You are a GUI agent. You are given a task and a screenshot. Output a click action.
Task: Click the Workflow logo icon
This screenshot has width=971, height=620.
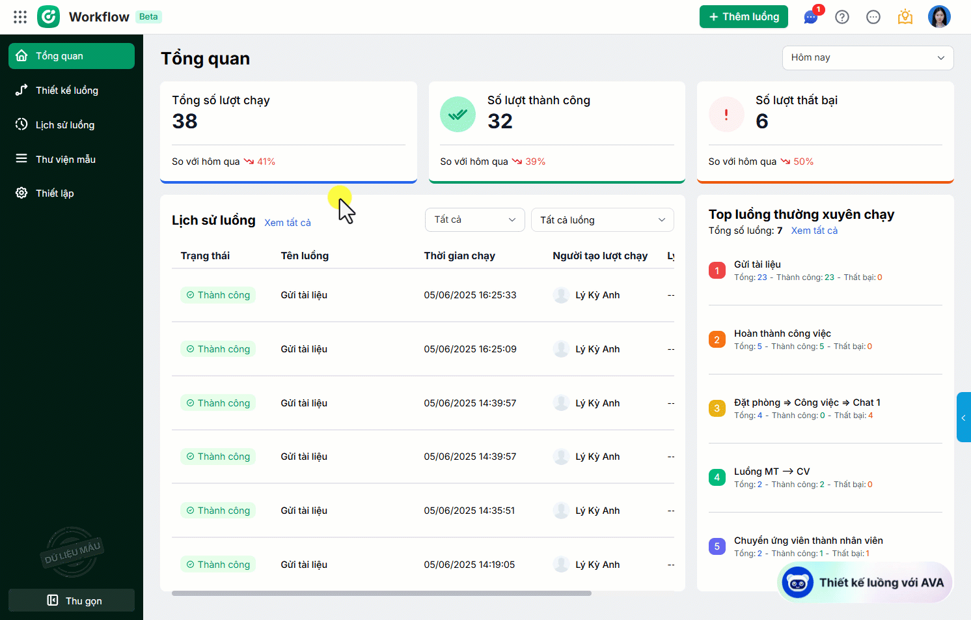[48, 17]
